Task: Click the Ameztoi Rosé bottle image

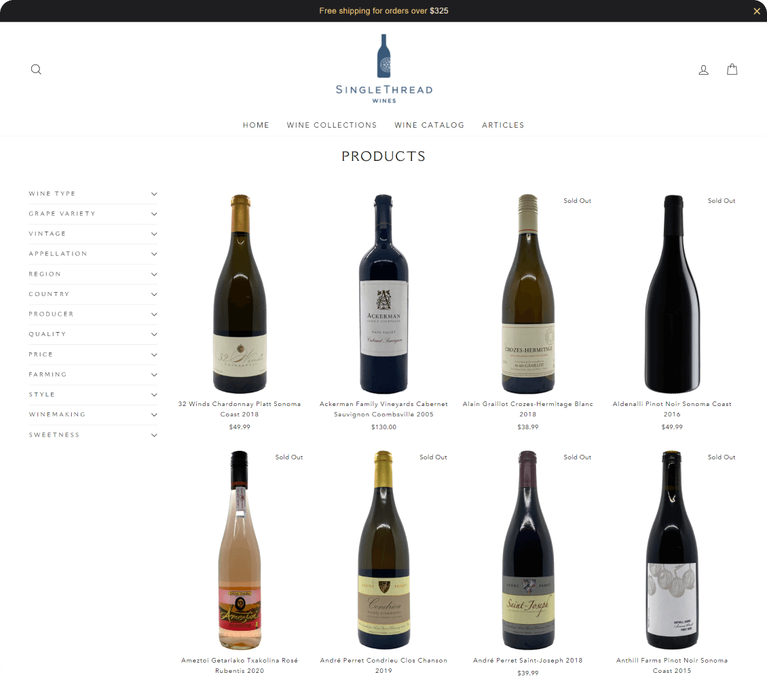Action: 239,551
